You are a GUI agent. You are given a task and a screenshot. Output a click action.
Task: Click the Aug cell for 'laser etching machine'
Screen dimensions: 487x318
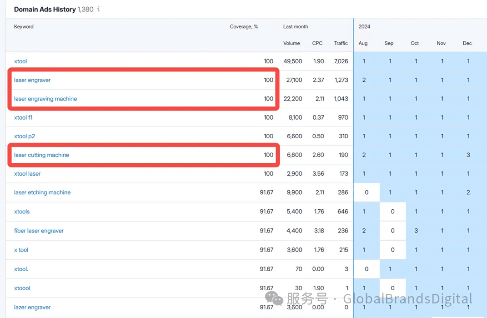[x=367, y=192]
